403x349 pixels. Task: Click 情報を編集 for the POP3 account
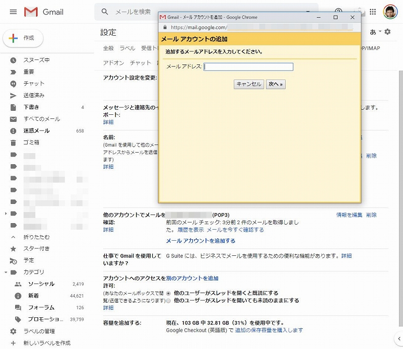349,215
